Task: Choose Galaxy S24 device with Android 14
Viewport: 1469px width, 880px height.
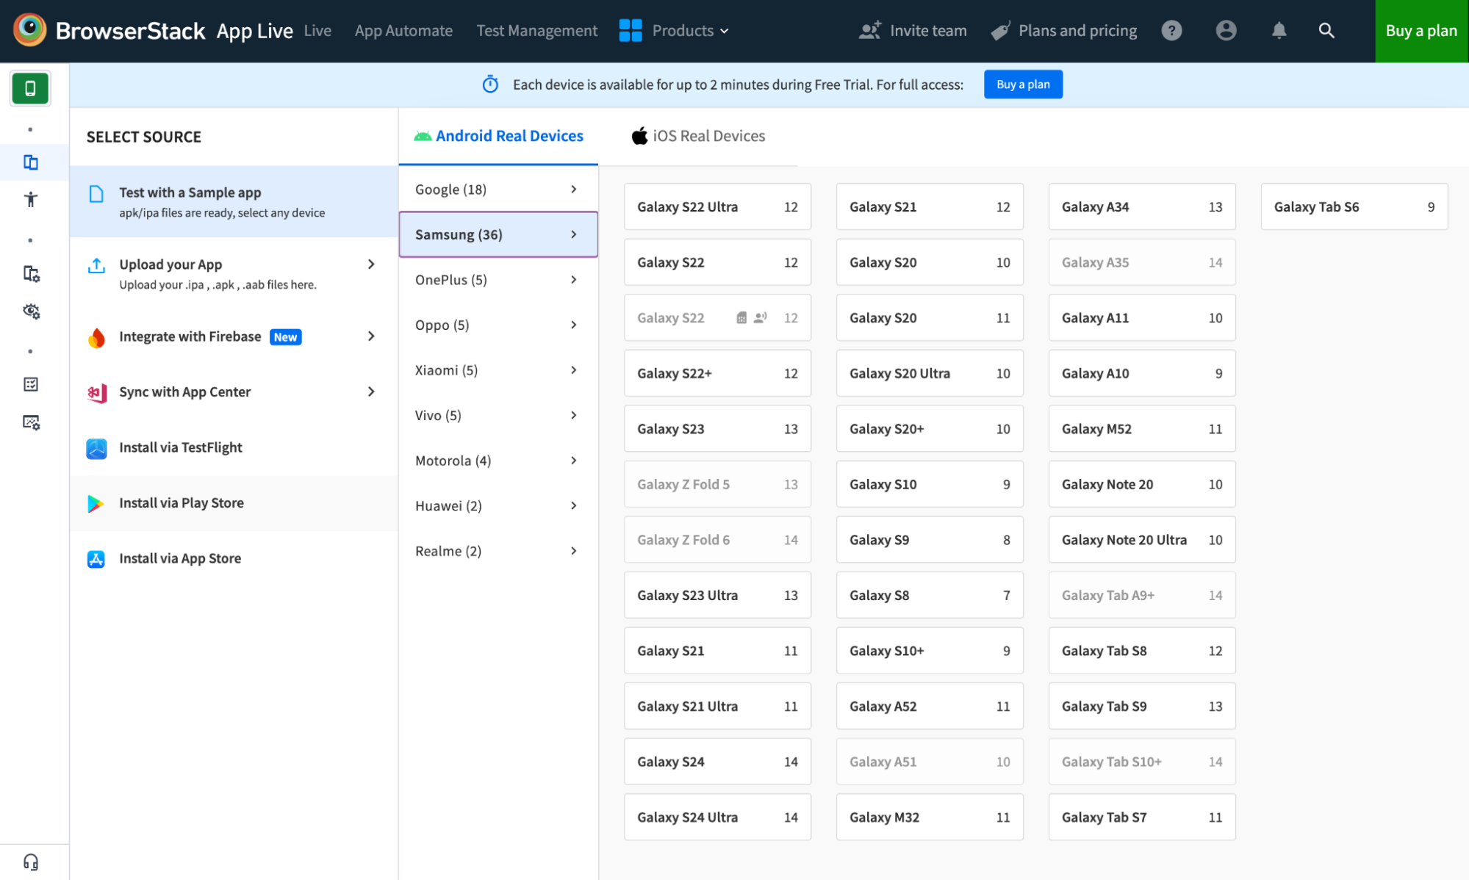Action: click(717, 762)
